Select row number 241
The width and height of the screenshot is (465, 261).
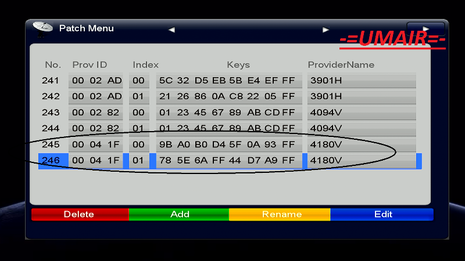tap(51, 81)
